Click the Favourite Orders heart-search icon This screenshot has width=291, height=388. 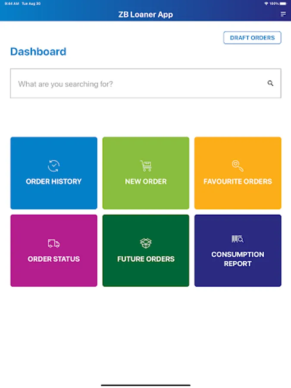click(x=238, y=166)
